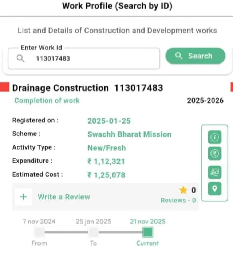Click the Estimated Cost ₹ 1,25,078 value
The image size is (233, 255).
pos(106,175)
